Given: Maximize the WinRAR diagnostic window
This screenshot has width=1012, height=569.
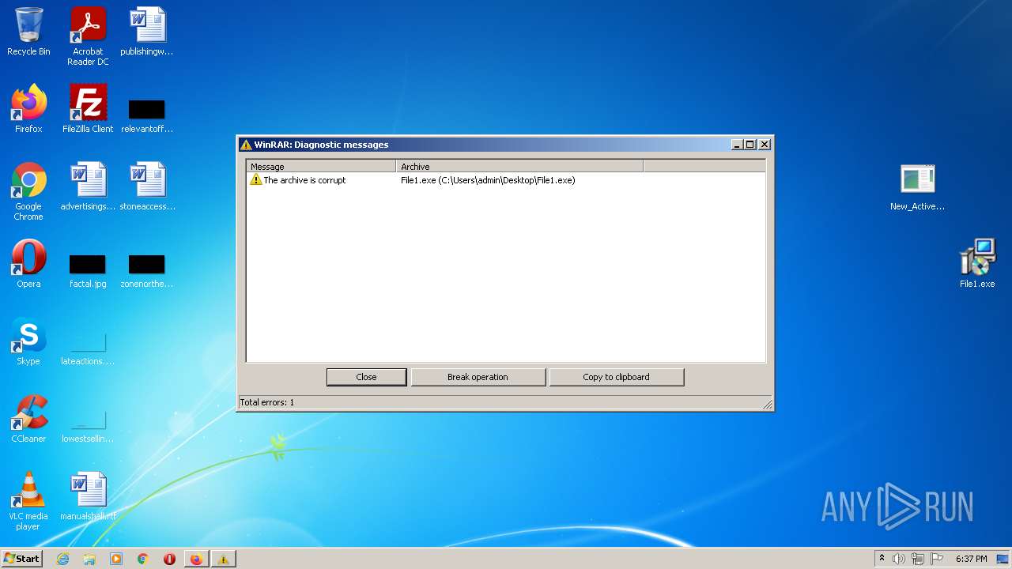Looking at the screenshot, I should pos(750,145).
